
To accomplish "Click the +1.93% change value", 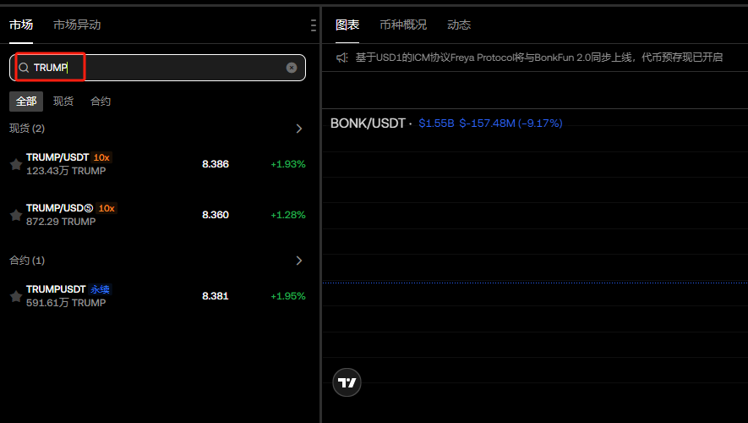I will click(x=288, y=164).
